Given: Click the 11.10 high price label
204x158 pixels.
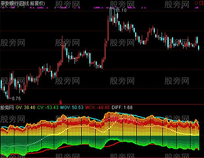Looking at the screenshot, I should pos(121,10).
